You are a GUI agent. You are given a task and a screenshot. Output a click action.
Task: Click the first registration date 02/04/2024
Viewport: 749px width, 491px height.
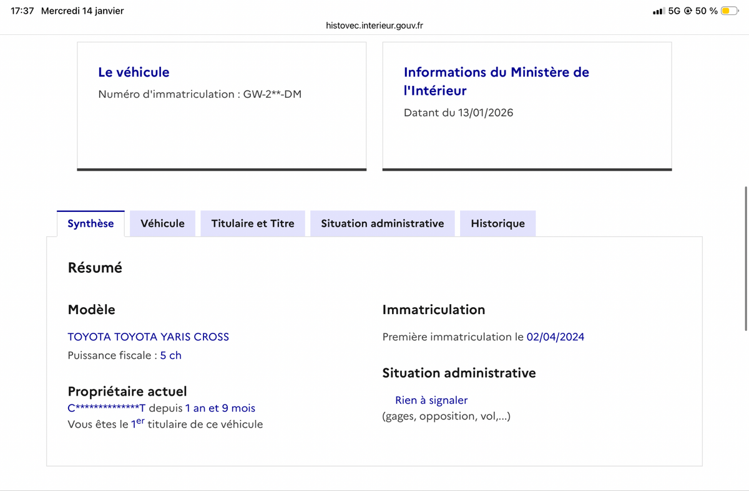[x=556, y=337]
